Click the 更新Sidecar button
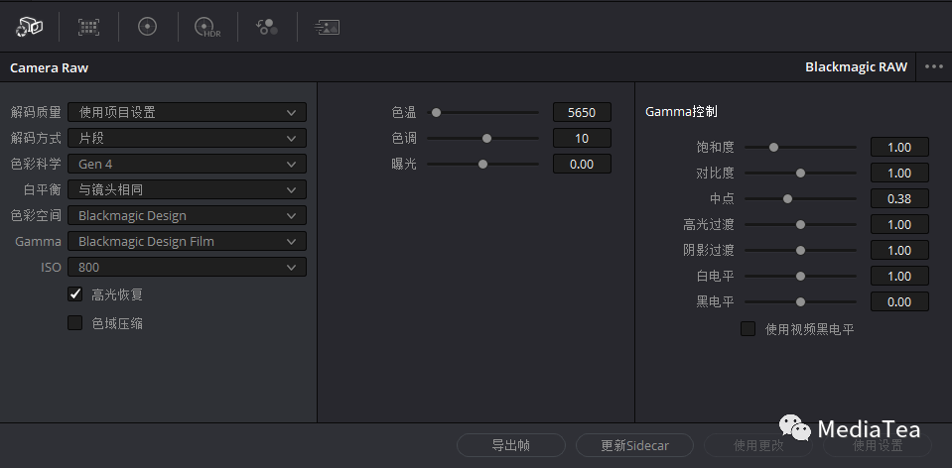This screenshot has width=952, height=468. (634, 445)
